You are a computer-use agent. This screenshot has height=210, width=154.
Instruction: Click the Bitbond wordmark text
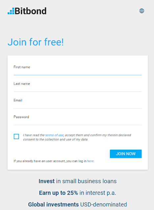(x=31, y=11)
